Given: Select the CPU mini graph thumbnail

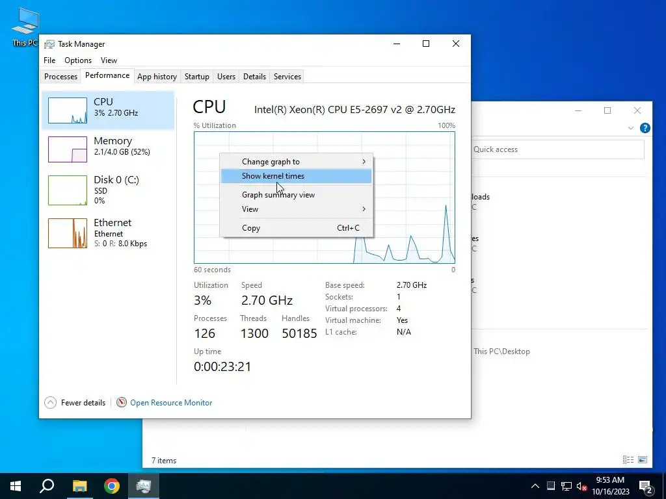Looking at the screenshot, I should (x=68, y=110).
